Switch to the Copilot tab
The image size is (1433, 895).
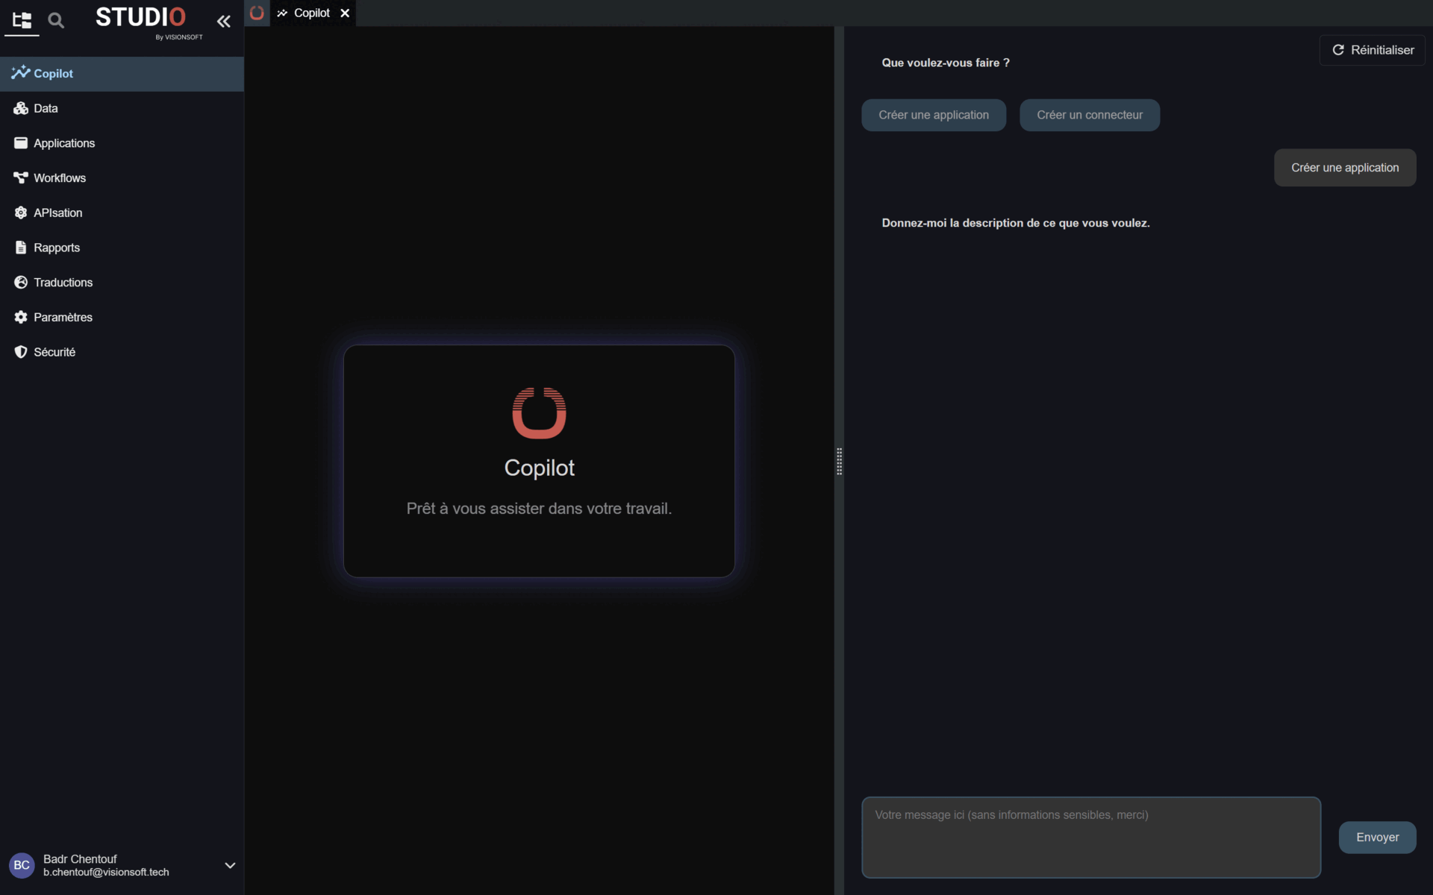(x=312, y=13)
